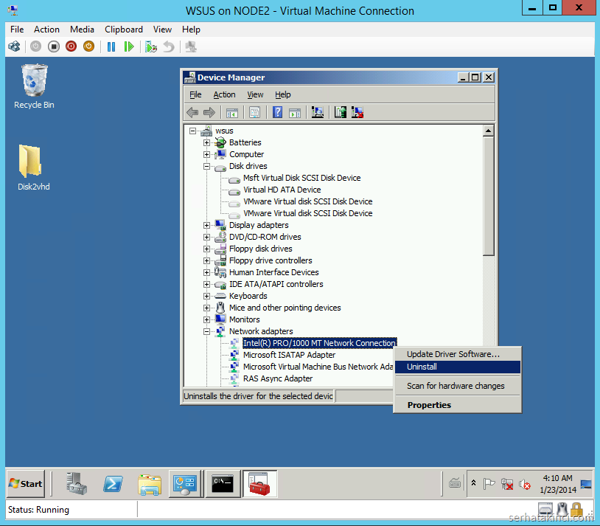Click Show Desktop button beside clock
This screenshot has width=600, height=526.
[586, 485]
